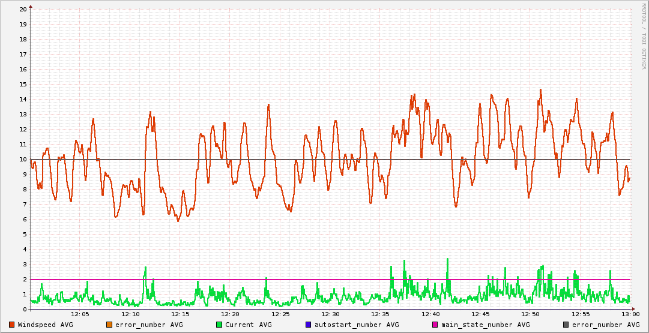Click the 13:00 time axis label
The width and height of the screenshot is (649, 333).
[x=630, y=314]
